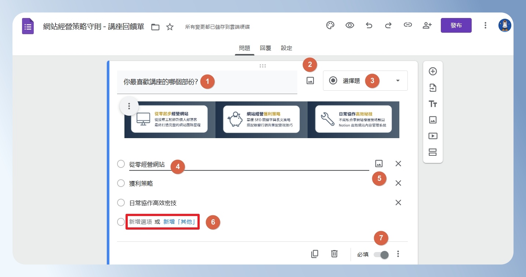
Task: Add collaborators with the person-plus icon
Action: (427, 25)
